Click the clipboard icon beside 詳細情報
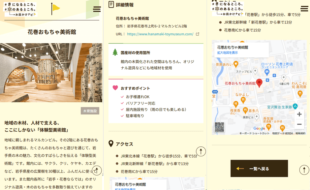 (111, 4)
